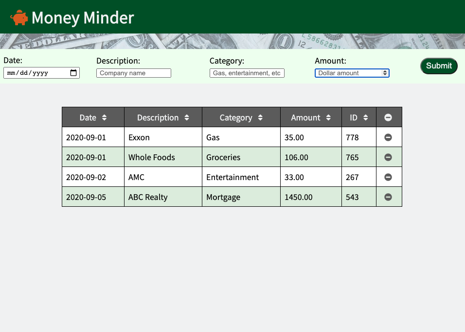Sort the table by Category
This screenshot has height=332, width=465.
259,117
